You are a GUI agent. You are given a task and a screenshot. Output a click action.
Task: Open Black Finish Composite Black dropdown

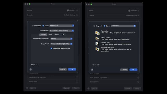point(62,44)
